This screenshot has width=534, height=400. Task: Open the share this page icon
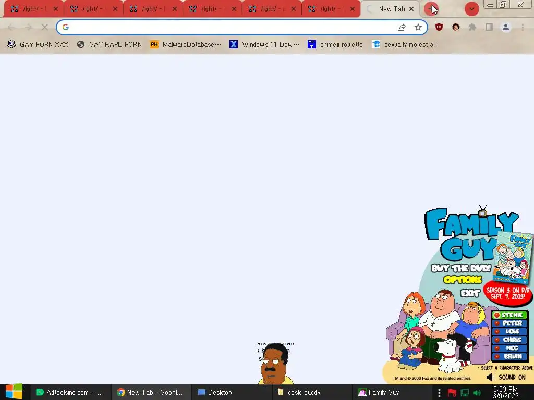point(402,27)
